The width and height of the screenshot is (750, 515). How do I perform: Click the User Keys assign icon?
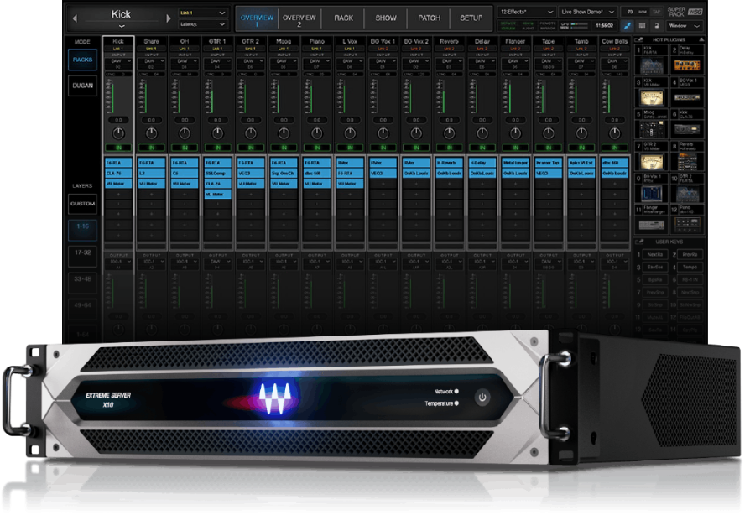[639, 242]
